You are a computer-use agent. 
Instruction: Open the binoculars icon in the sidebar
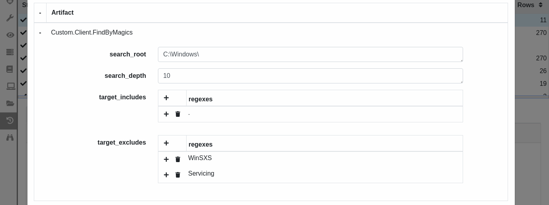[x=10, y=137]
